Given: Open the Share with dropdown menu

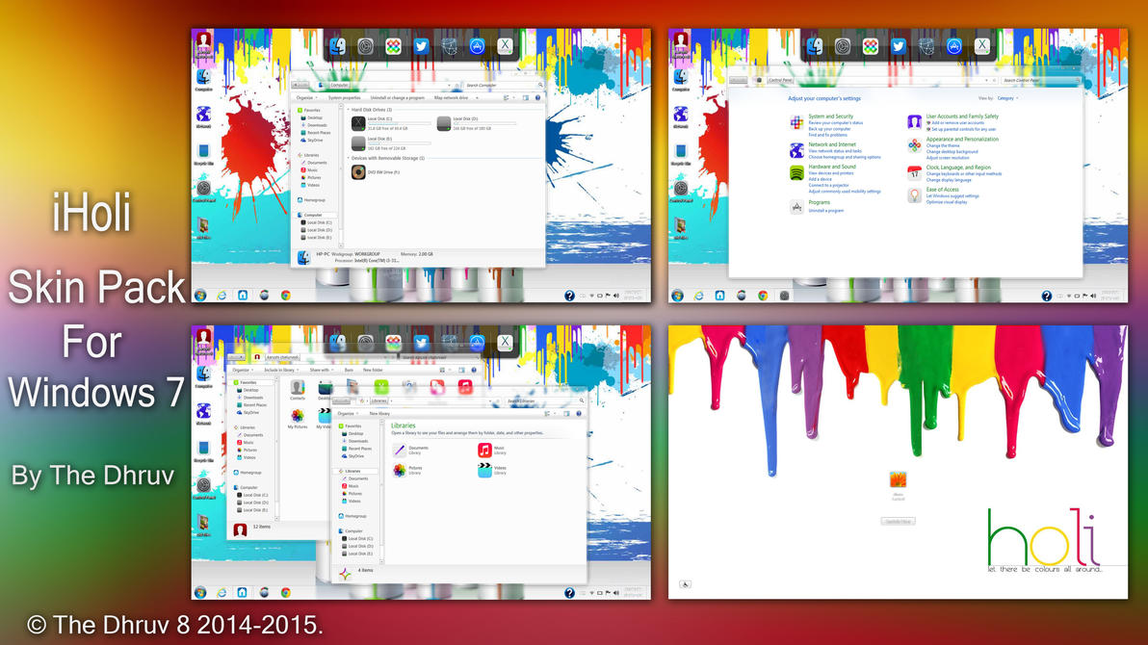Looking at the screenshot, I should 321,370.
